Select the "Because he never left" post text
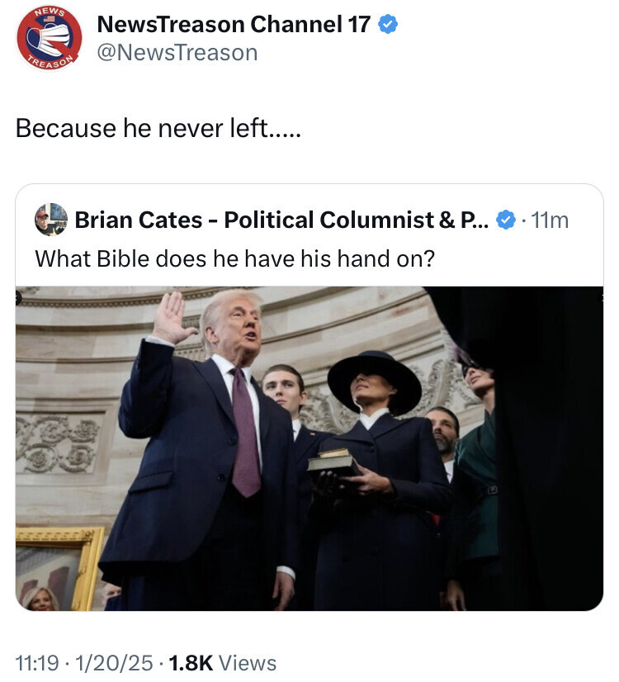Viewport: 619px width, 682px height. pyautogui.click(x=158, y=128)
